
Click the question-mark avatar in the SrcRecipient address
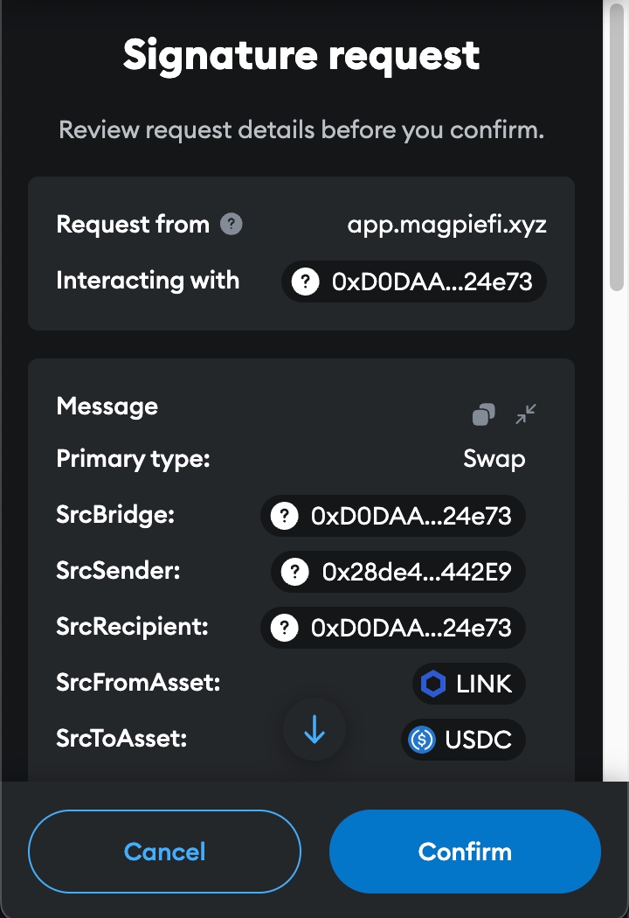coord(284,629)
